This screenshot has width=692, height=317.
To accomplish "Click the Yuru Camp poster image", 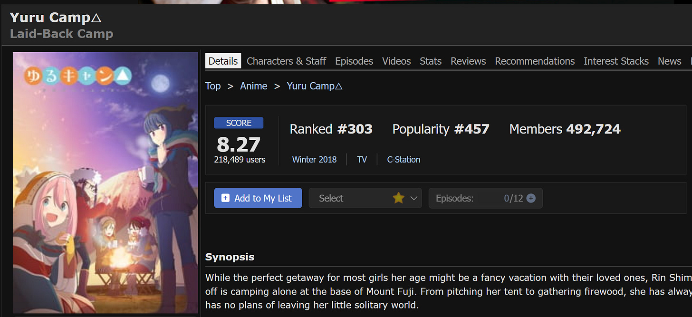I will coord(106,183).
